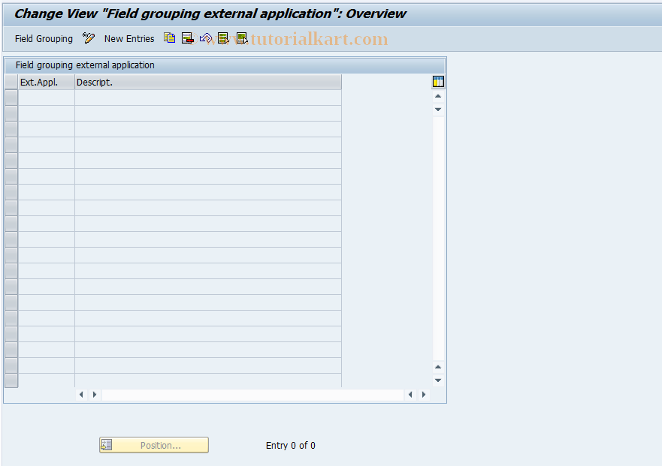This screenshot has width=662, height=466.
Task: Click the Position... button
Action: coord(154,445)
